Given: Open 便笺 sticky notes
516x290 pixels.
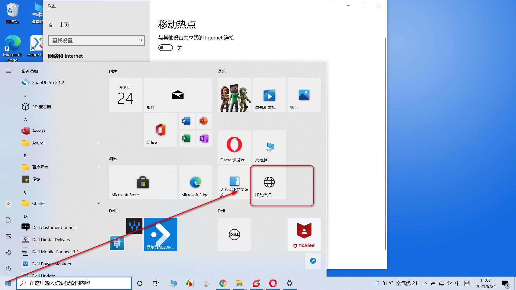Looking at the screenshot, I should [x=61, y=179].
